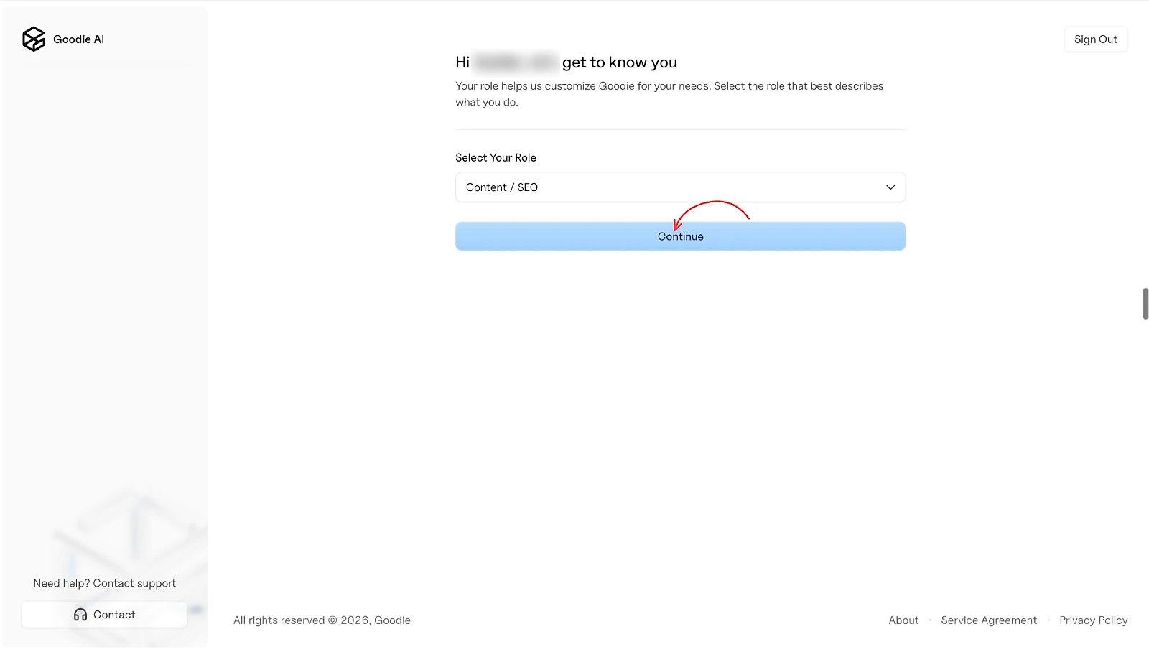Click the Sign Out button
This screenshot has height=652, width=1149.
tap(1096, 39)
